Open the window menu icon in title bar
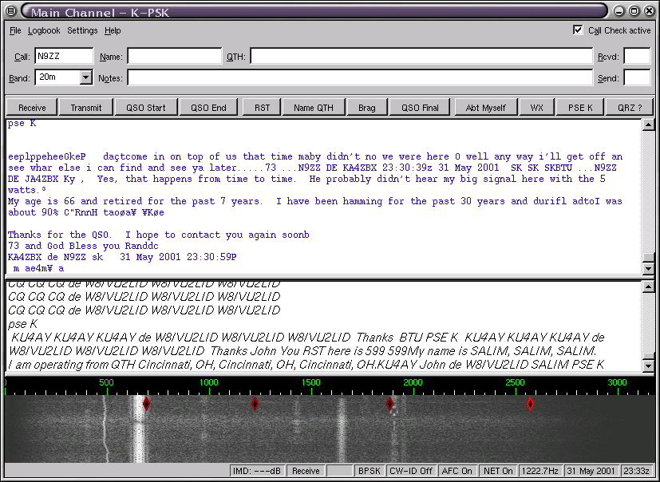Image resolution: width=660 pixels, height=482 pixels. tap(11, 11)
